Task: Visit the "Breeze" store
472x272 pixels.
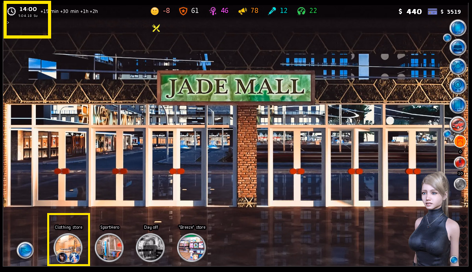Action: tap(192, 247)
